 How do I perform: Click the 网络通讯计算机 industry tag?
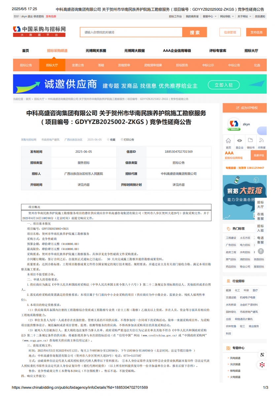tap(244, 319)
